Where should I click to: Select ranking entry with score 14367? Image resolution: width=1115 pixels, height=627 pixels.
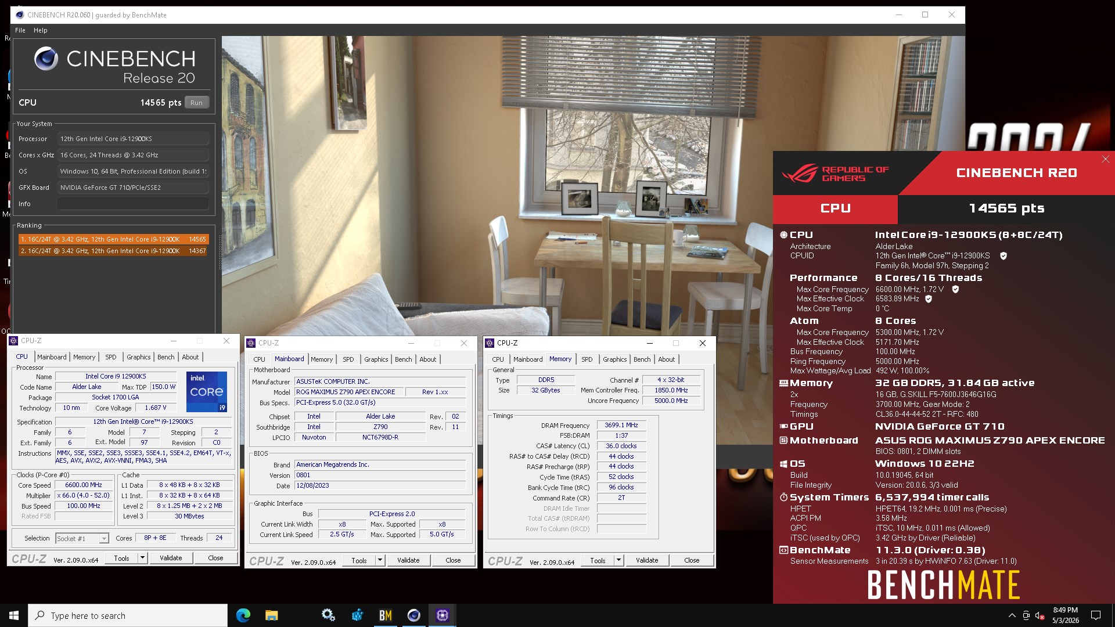pyautogui.click(x=113, y=251)
